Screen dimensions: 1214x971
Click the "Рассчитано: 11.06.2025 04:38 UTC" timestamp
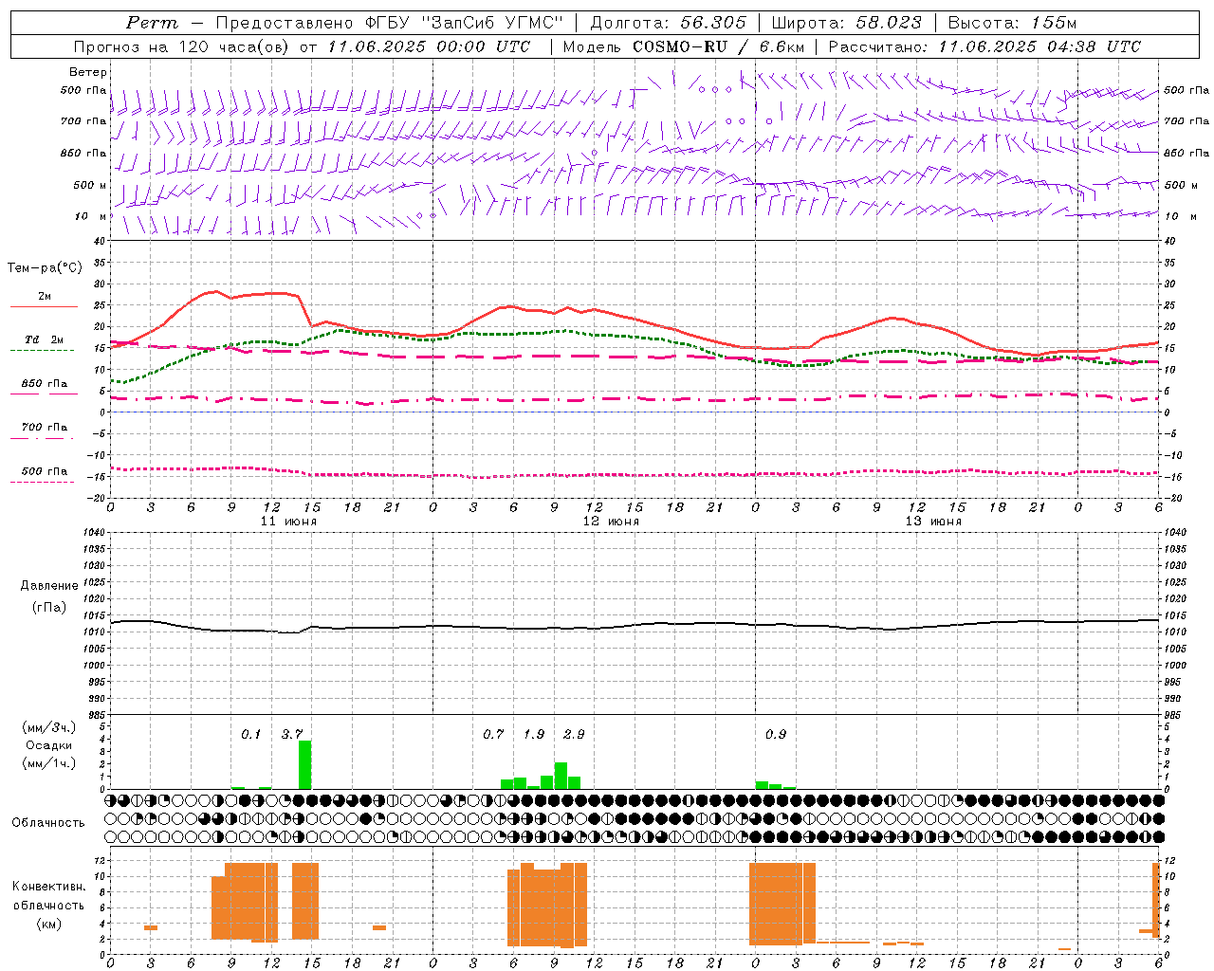tap(984, 46)
